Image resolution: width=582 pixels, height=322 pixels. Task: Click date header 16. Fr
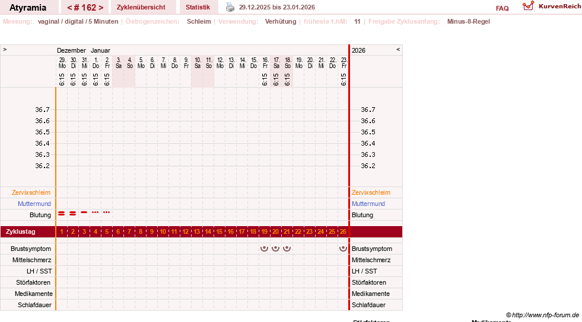265,63
